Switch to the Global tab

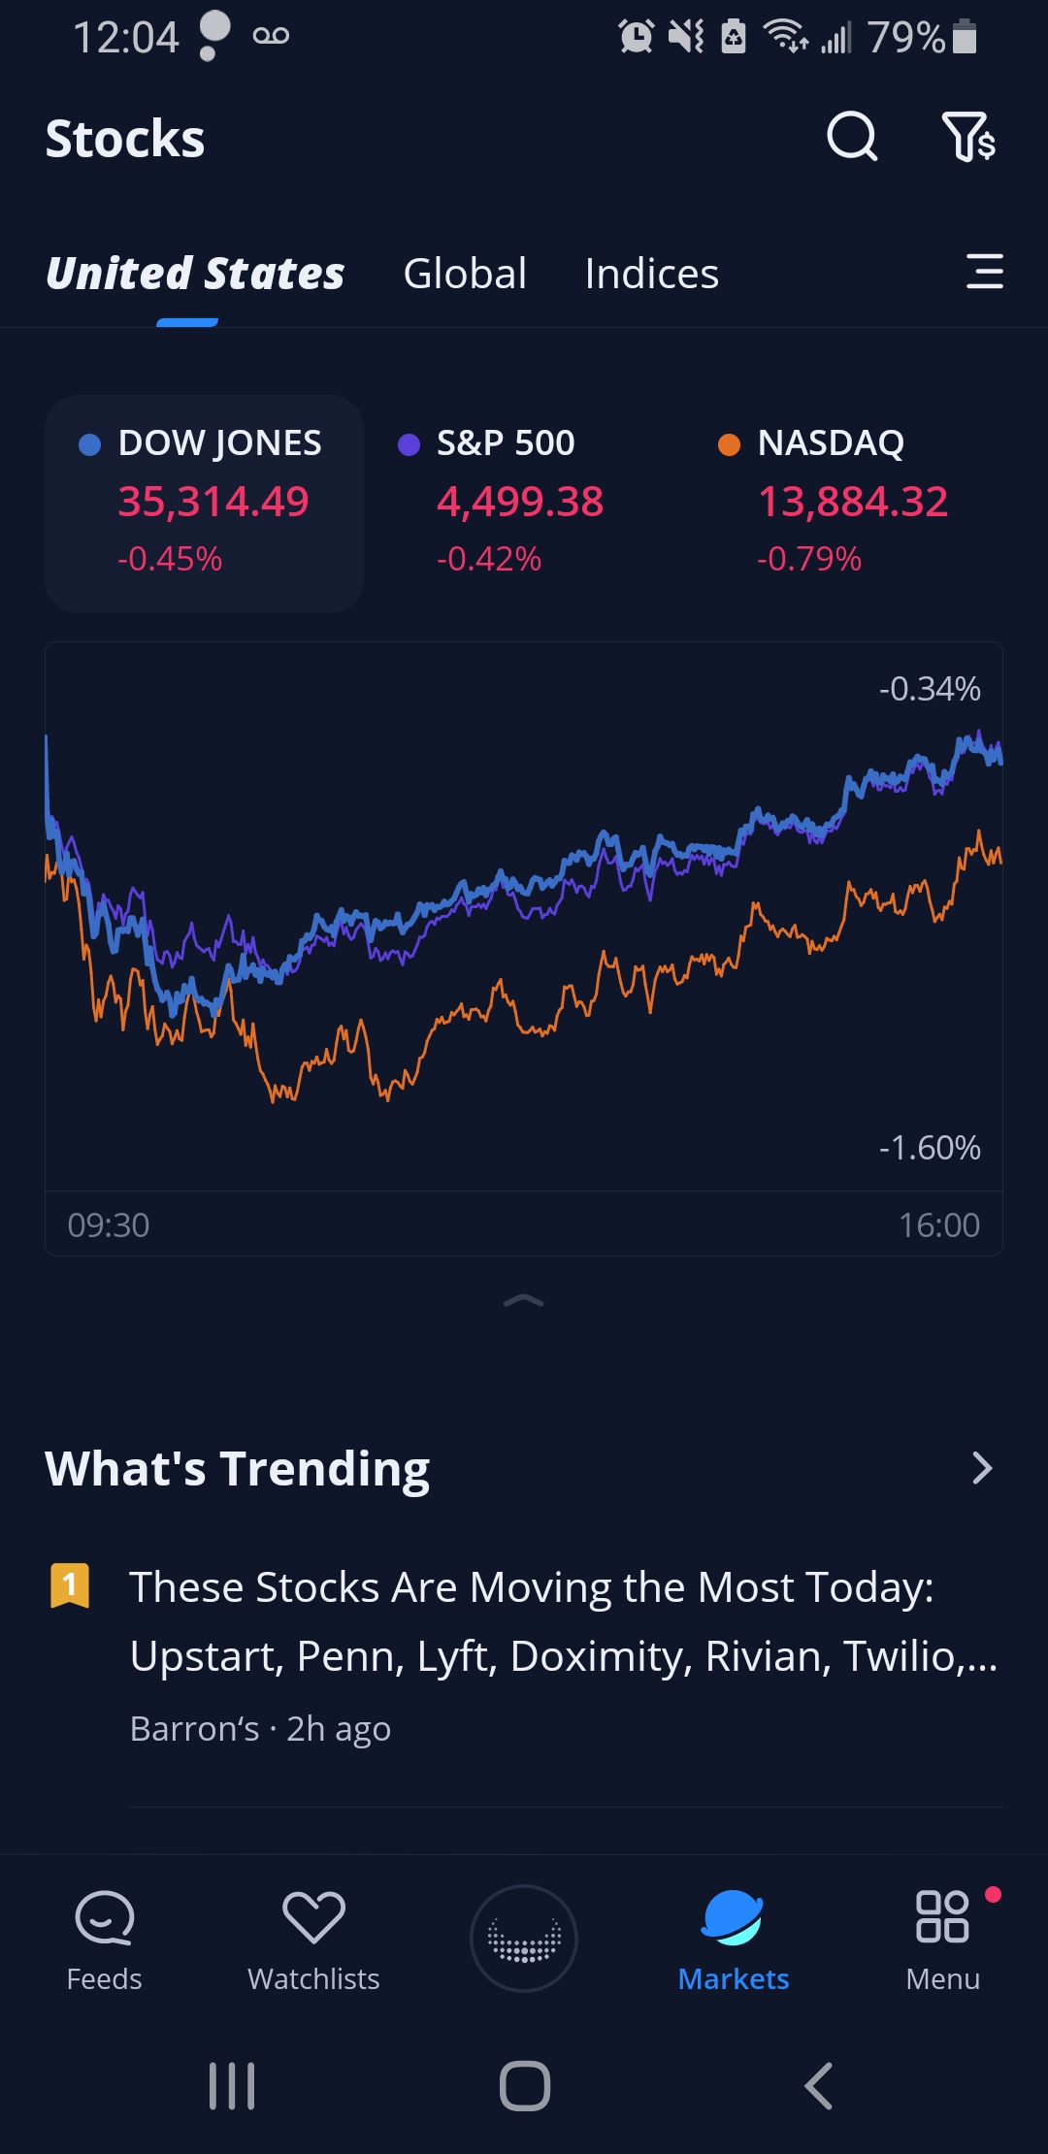(x=465, y=274)
